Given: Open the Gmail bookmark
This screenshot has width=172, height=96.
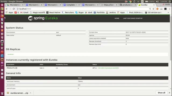Looking at the screenshot, I should pyautogui.click(x=24, y=13).
